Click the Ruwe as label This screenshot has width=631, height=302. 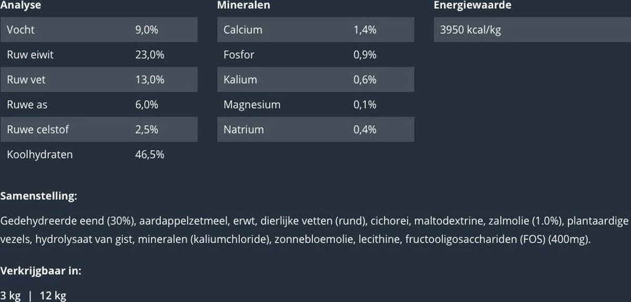pyautogui.click(x=27, y=105)
